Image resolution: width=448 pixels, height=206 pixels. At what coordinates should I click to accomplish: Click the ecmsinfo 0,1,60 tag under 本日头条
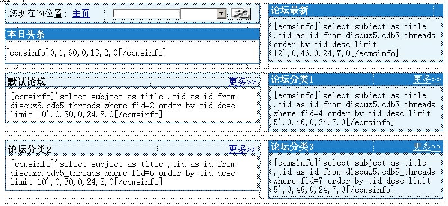[86, 52]
